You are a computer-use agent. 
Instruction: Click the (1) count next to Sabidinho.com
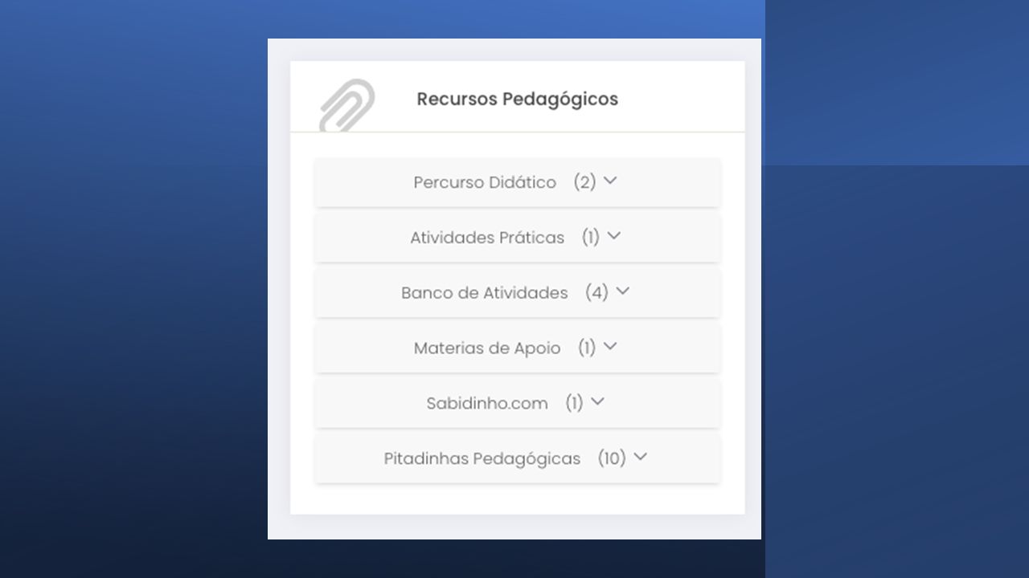point(574,403)
